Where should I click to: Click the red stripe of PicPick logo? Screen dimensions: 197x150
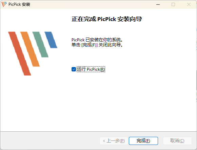tap(20, 54)
